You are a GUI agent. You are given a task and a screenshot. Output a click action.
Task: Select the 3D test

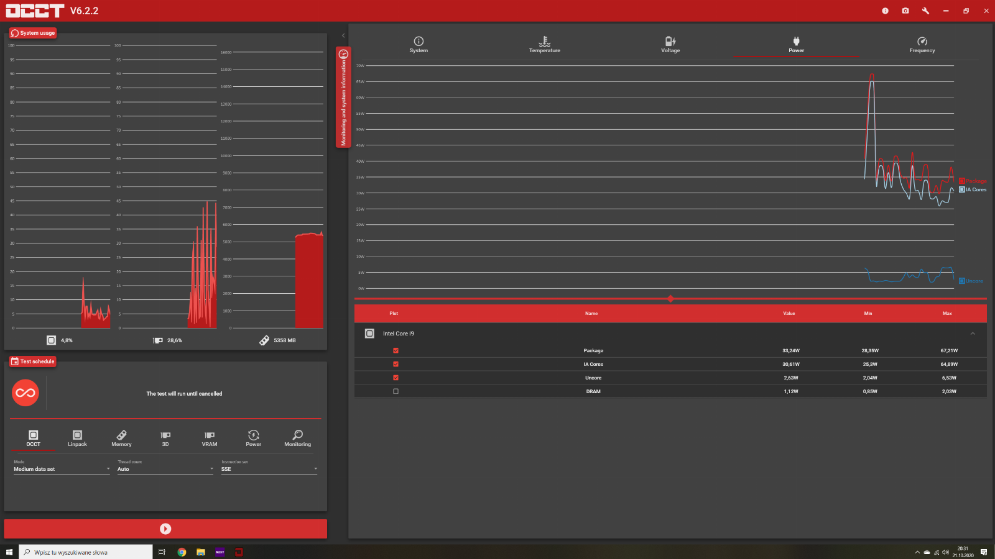(165, 439)
